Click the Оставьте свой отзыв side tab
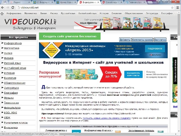 coord(175,71)
